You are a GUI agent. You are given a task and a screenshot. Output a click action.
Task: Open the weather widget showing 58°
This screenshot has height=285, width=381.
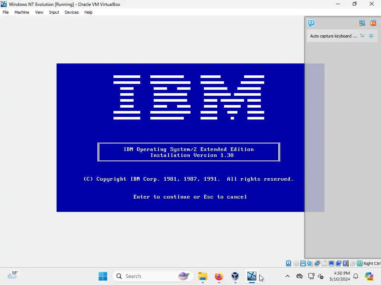coord(13,275)
